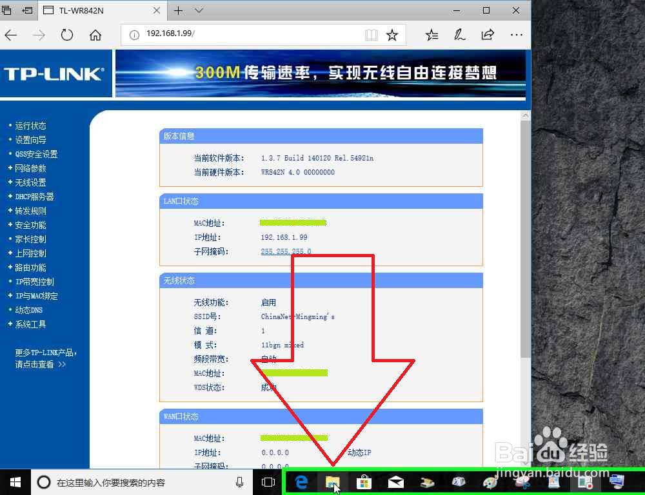Show site information icon in address bar
The height and width of the screenshot is (495, 645).
coord(134,35)
